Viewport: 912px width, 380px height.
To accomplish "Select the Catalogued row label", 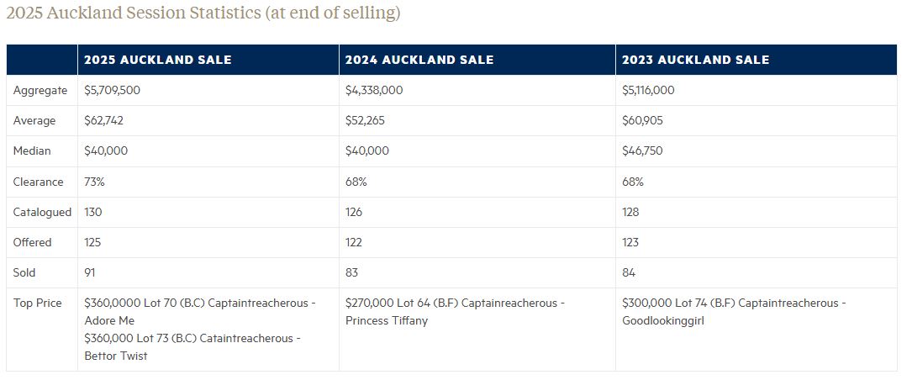I will [x=42, y=212].
